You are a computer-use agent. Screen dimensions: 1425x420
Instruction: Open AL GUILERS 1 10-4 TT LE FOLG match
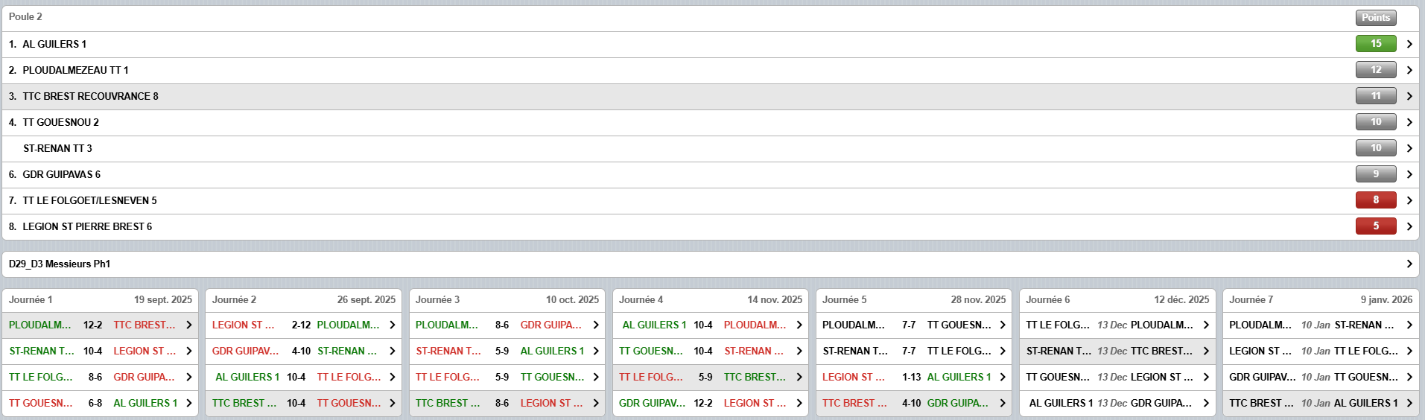point(296,378)
